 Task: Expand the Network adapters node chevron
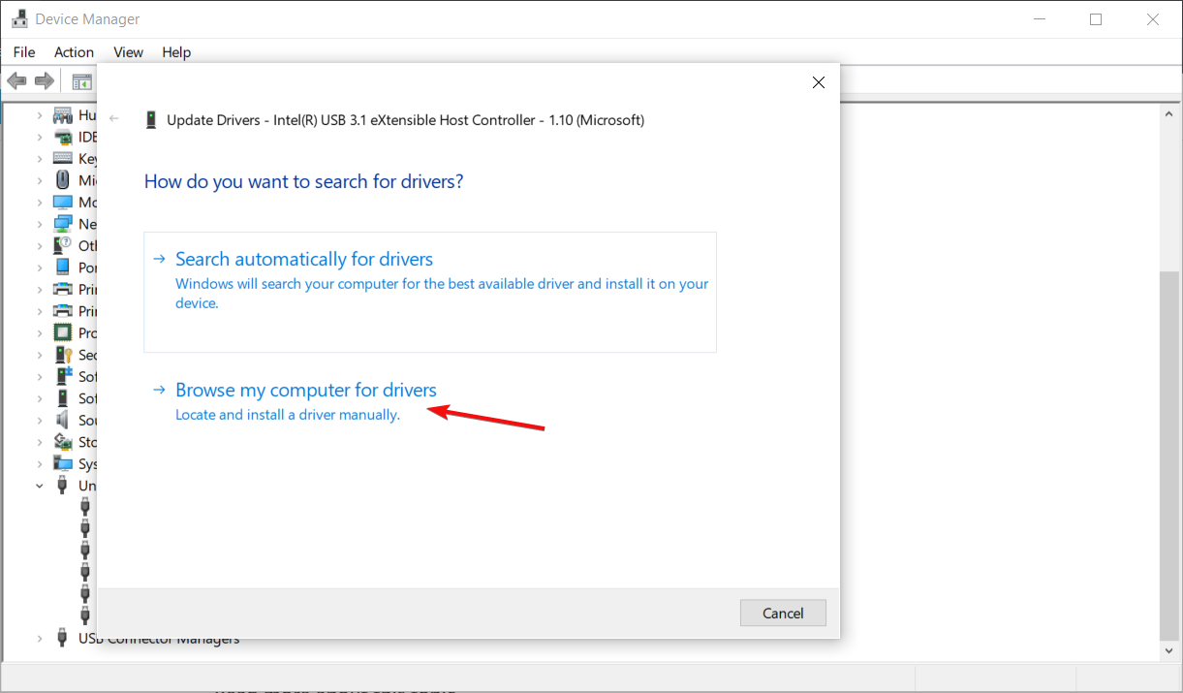click(x=40, y=224)
